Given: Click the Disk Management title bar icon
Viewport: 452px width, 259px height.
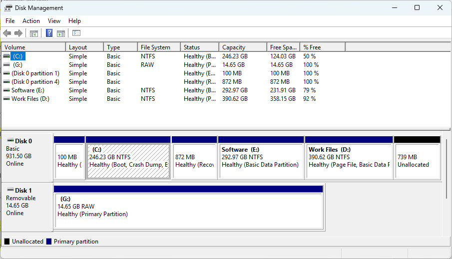Looking at the screenshot, I should (8, 8).
